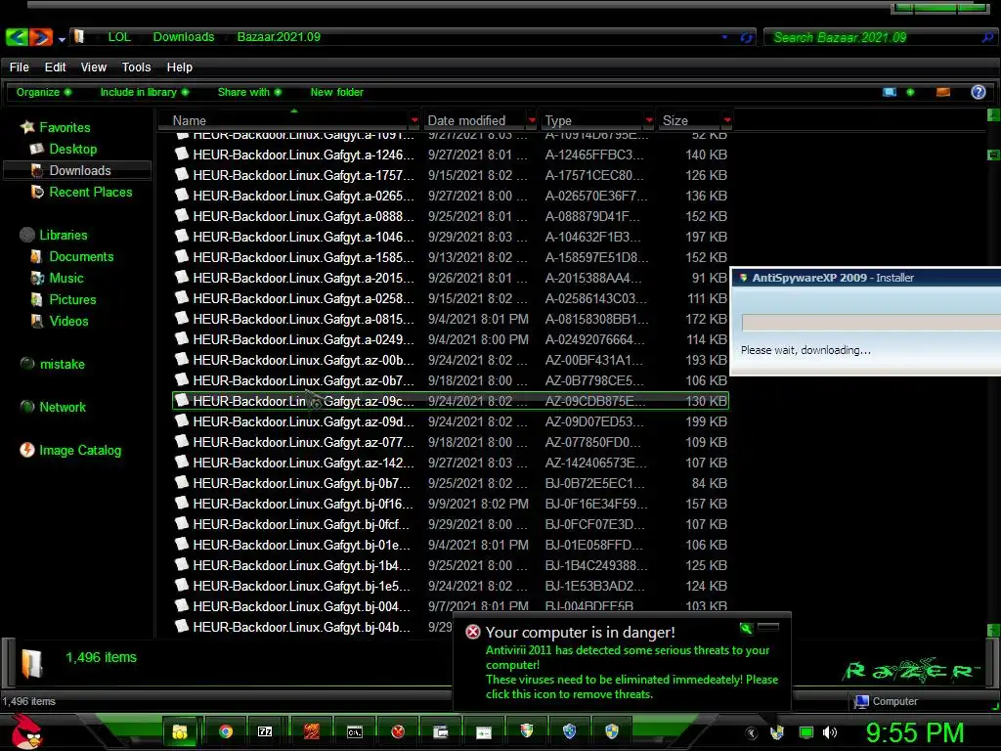Viewport: 1001px width, 751px height.
Task: Click the Bazaar.2021.09 breadcrumb segment
Action: tap(279, 37)
